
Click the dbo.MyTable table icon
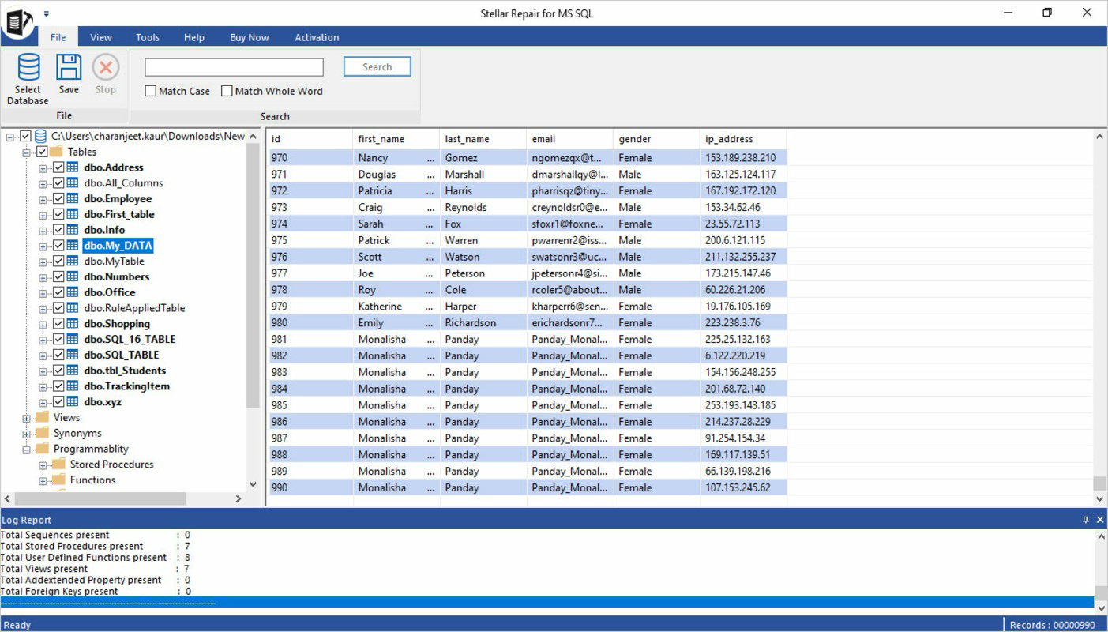(x=73, y=261)
